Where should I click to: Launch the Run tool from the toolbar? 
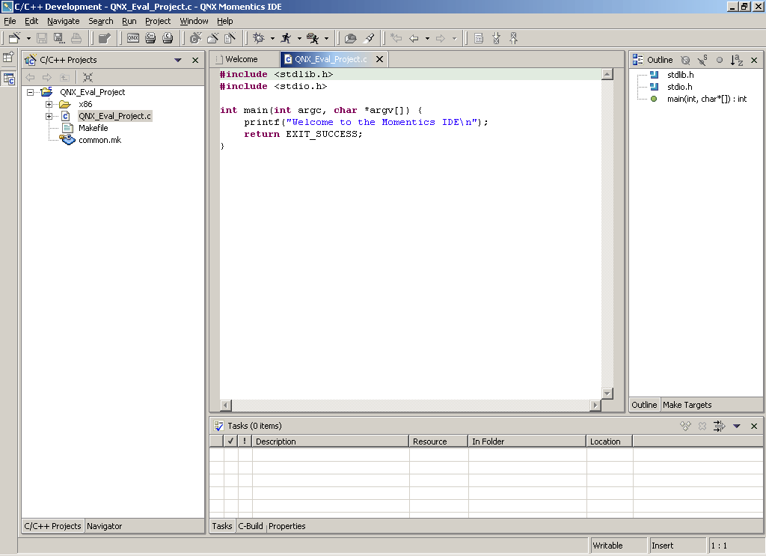click(287, 38)
